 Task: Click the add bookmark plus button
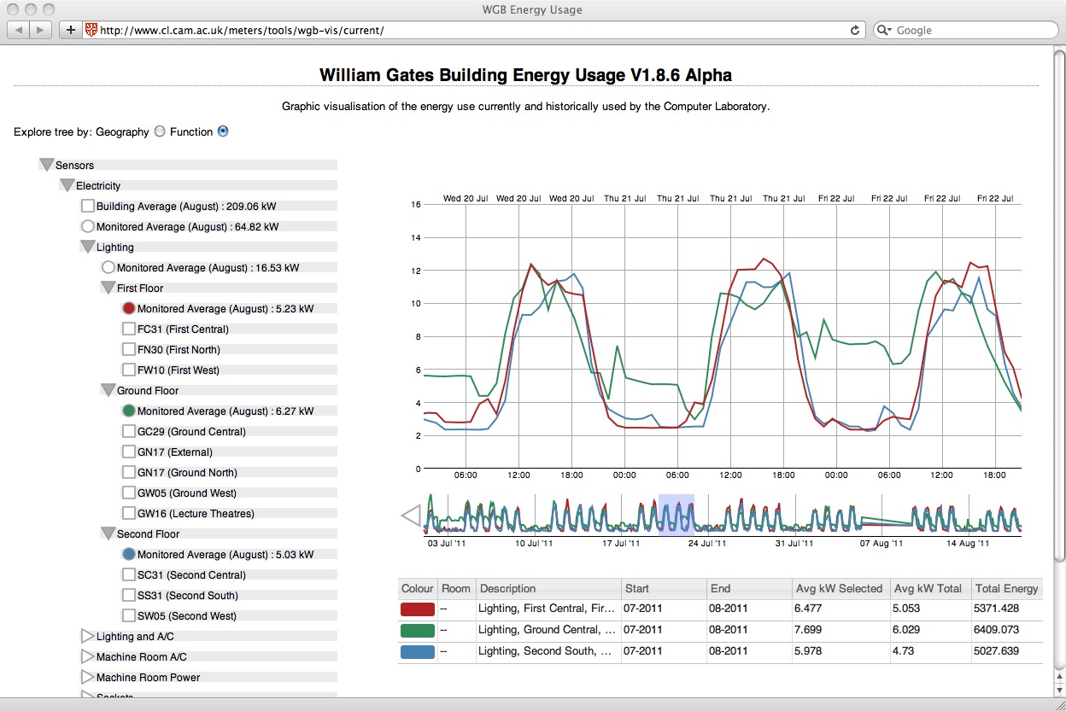[71, 30]
